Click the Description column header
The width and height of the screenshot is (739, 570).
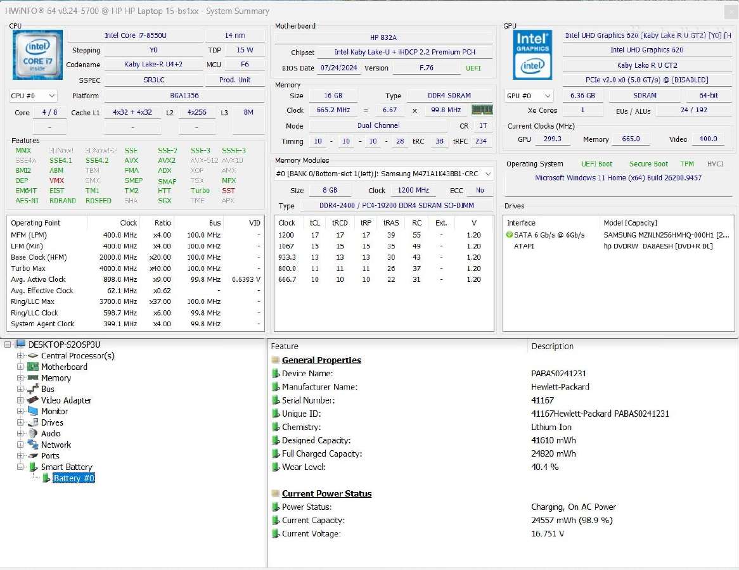pos(632,346)
